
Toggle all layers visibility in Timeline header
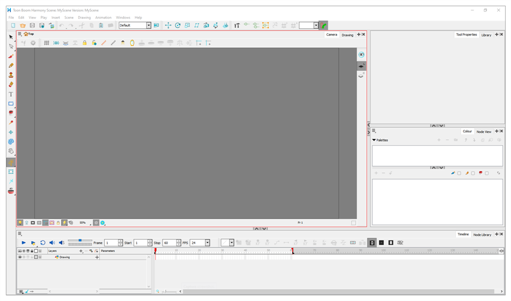(x=20, y=251)
